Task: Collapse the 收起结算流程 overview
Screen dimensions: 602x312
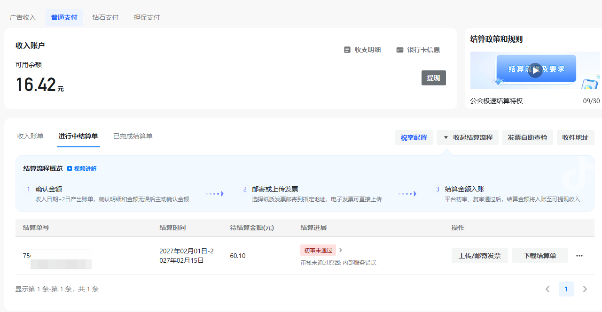Action: tap(467, 137)
